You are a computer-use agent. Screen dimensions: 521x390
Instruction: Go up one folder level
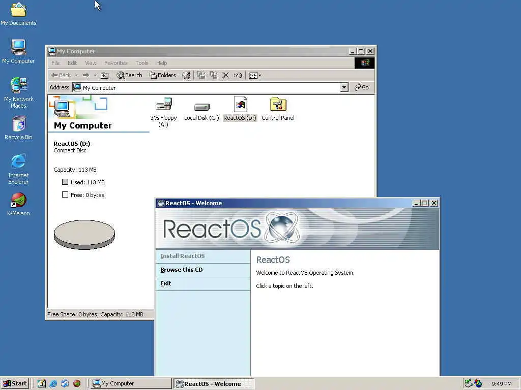tap(105, 75)
